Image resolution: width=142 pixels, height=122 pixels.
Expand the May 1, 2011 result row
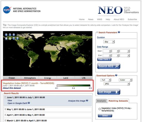[5, 109]
